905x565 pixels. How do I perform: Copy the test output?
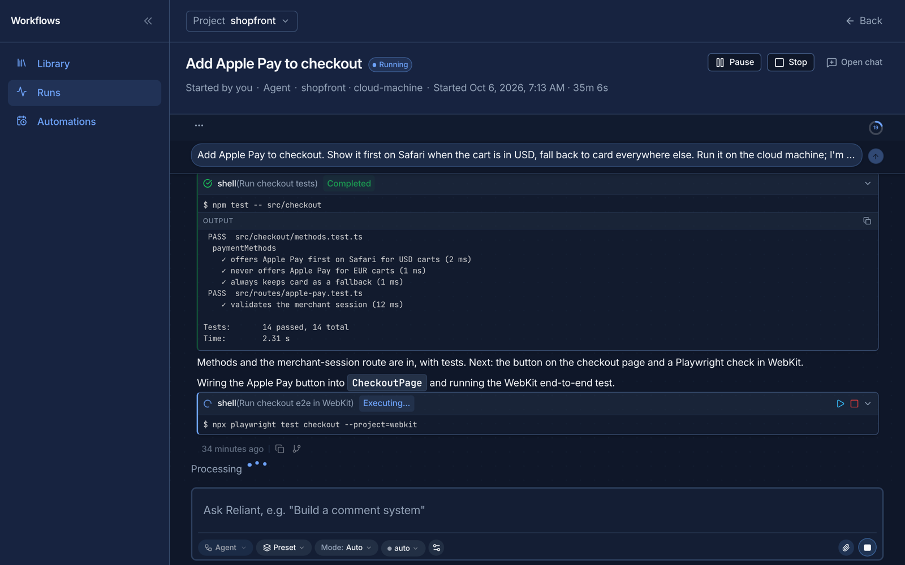867,221
